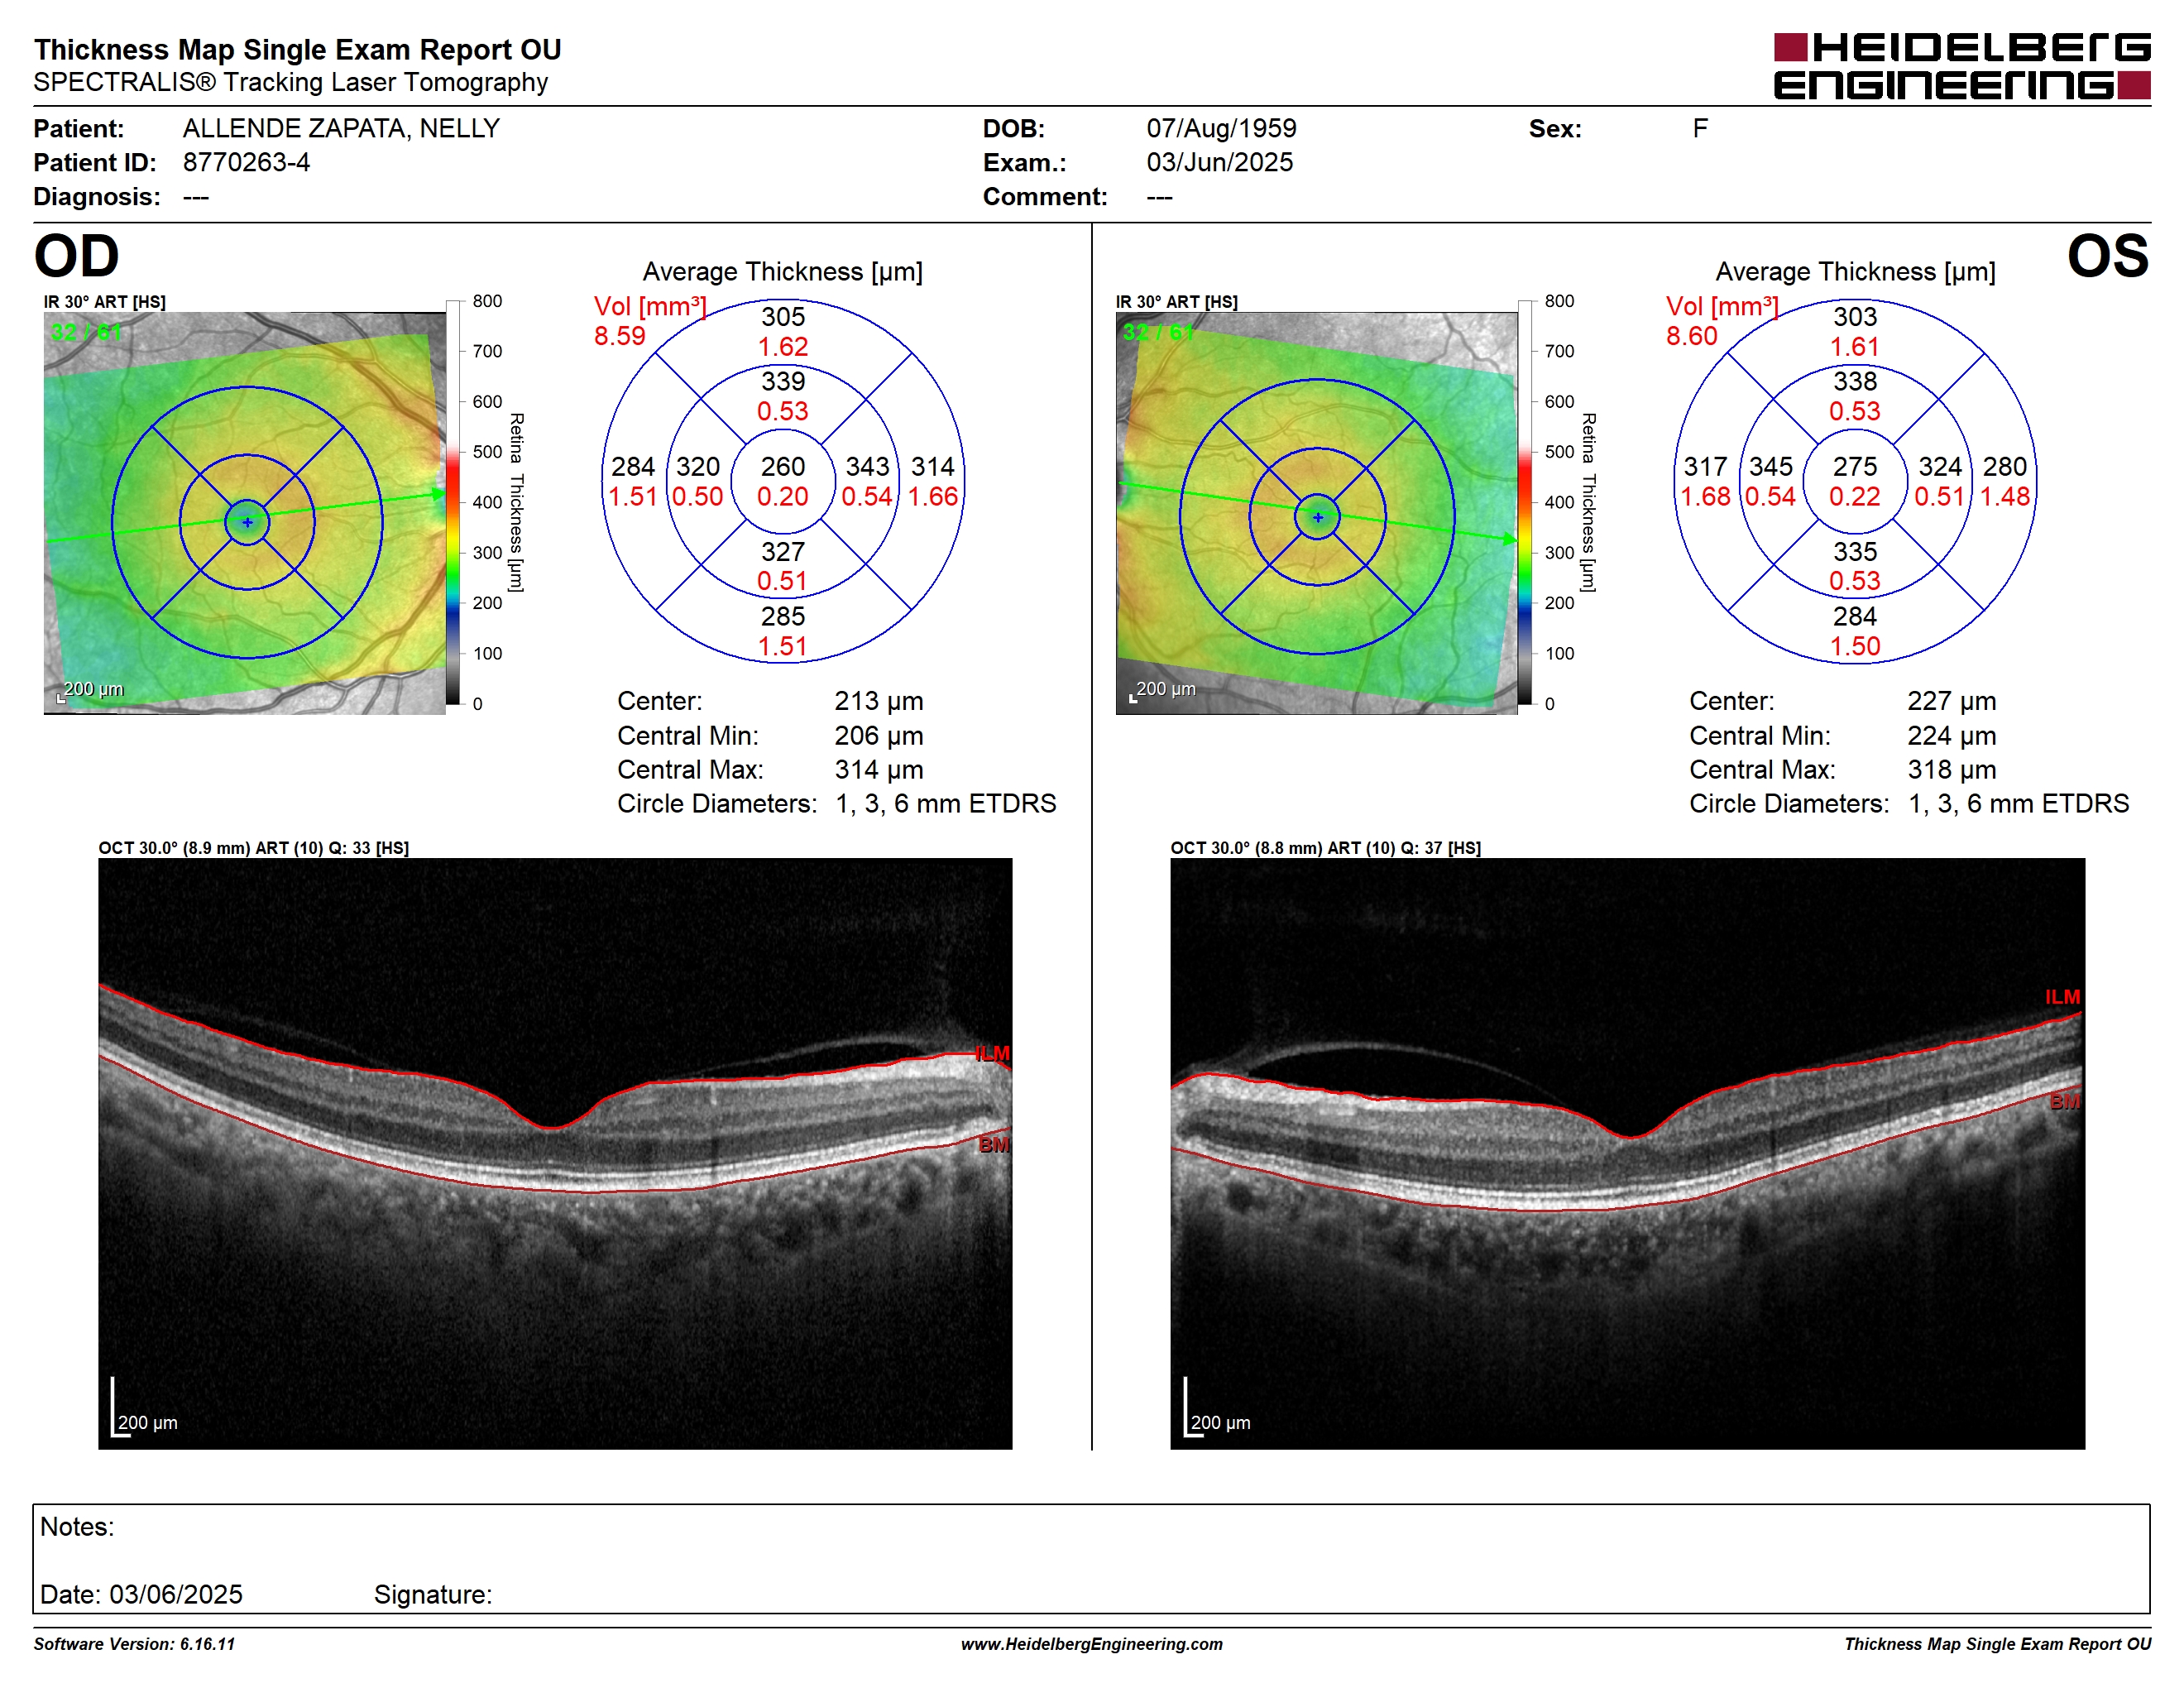Select OD inner inferior thickness '327'
The image size is (2184, 1688).
pyautogui.click(x=783, y=552)
